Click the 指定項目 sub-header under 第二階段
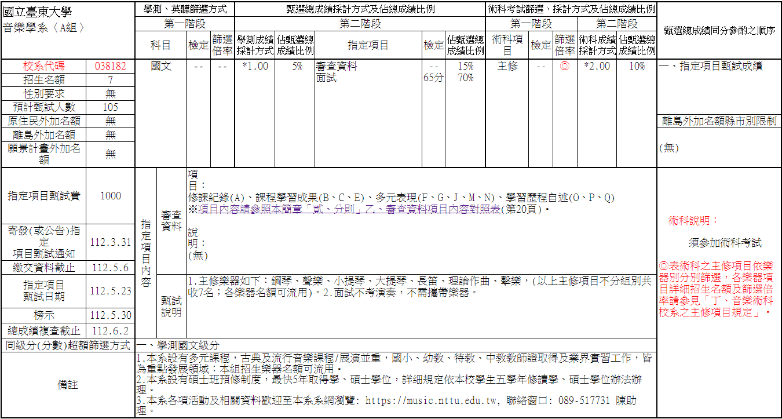The height and width of the screenshot is (419, 782). coord(368,45)
